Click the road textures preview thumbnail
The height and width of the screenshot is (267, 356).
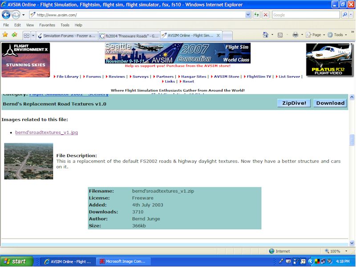point(28,161)
